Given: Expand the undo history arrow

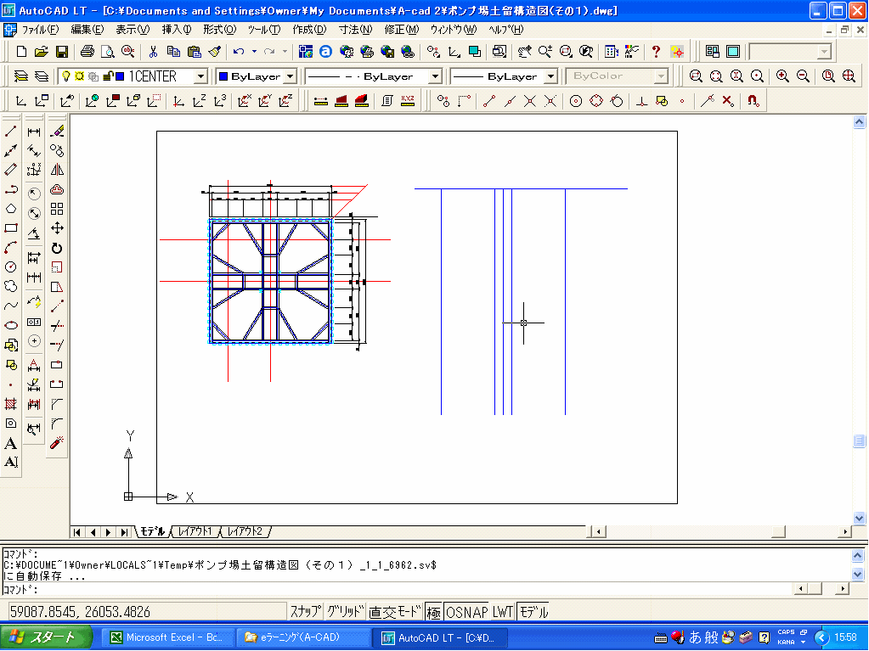Looking at the screenshot, I should click(254, 52).
